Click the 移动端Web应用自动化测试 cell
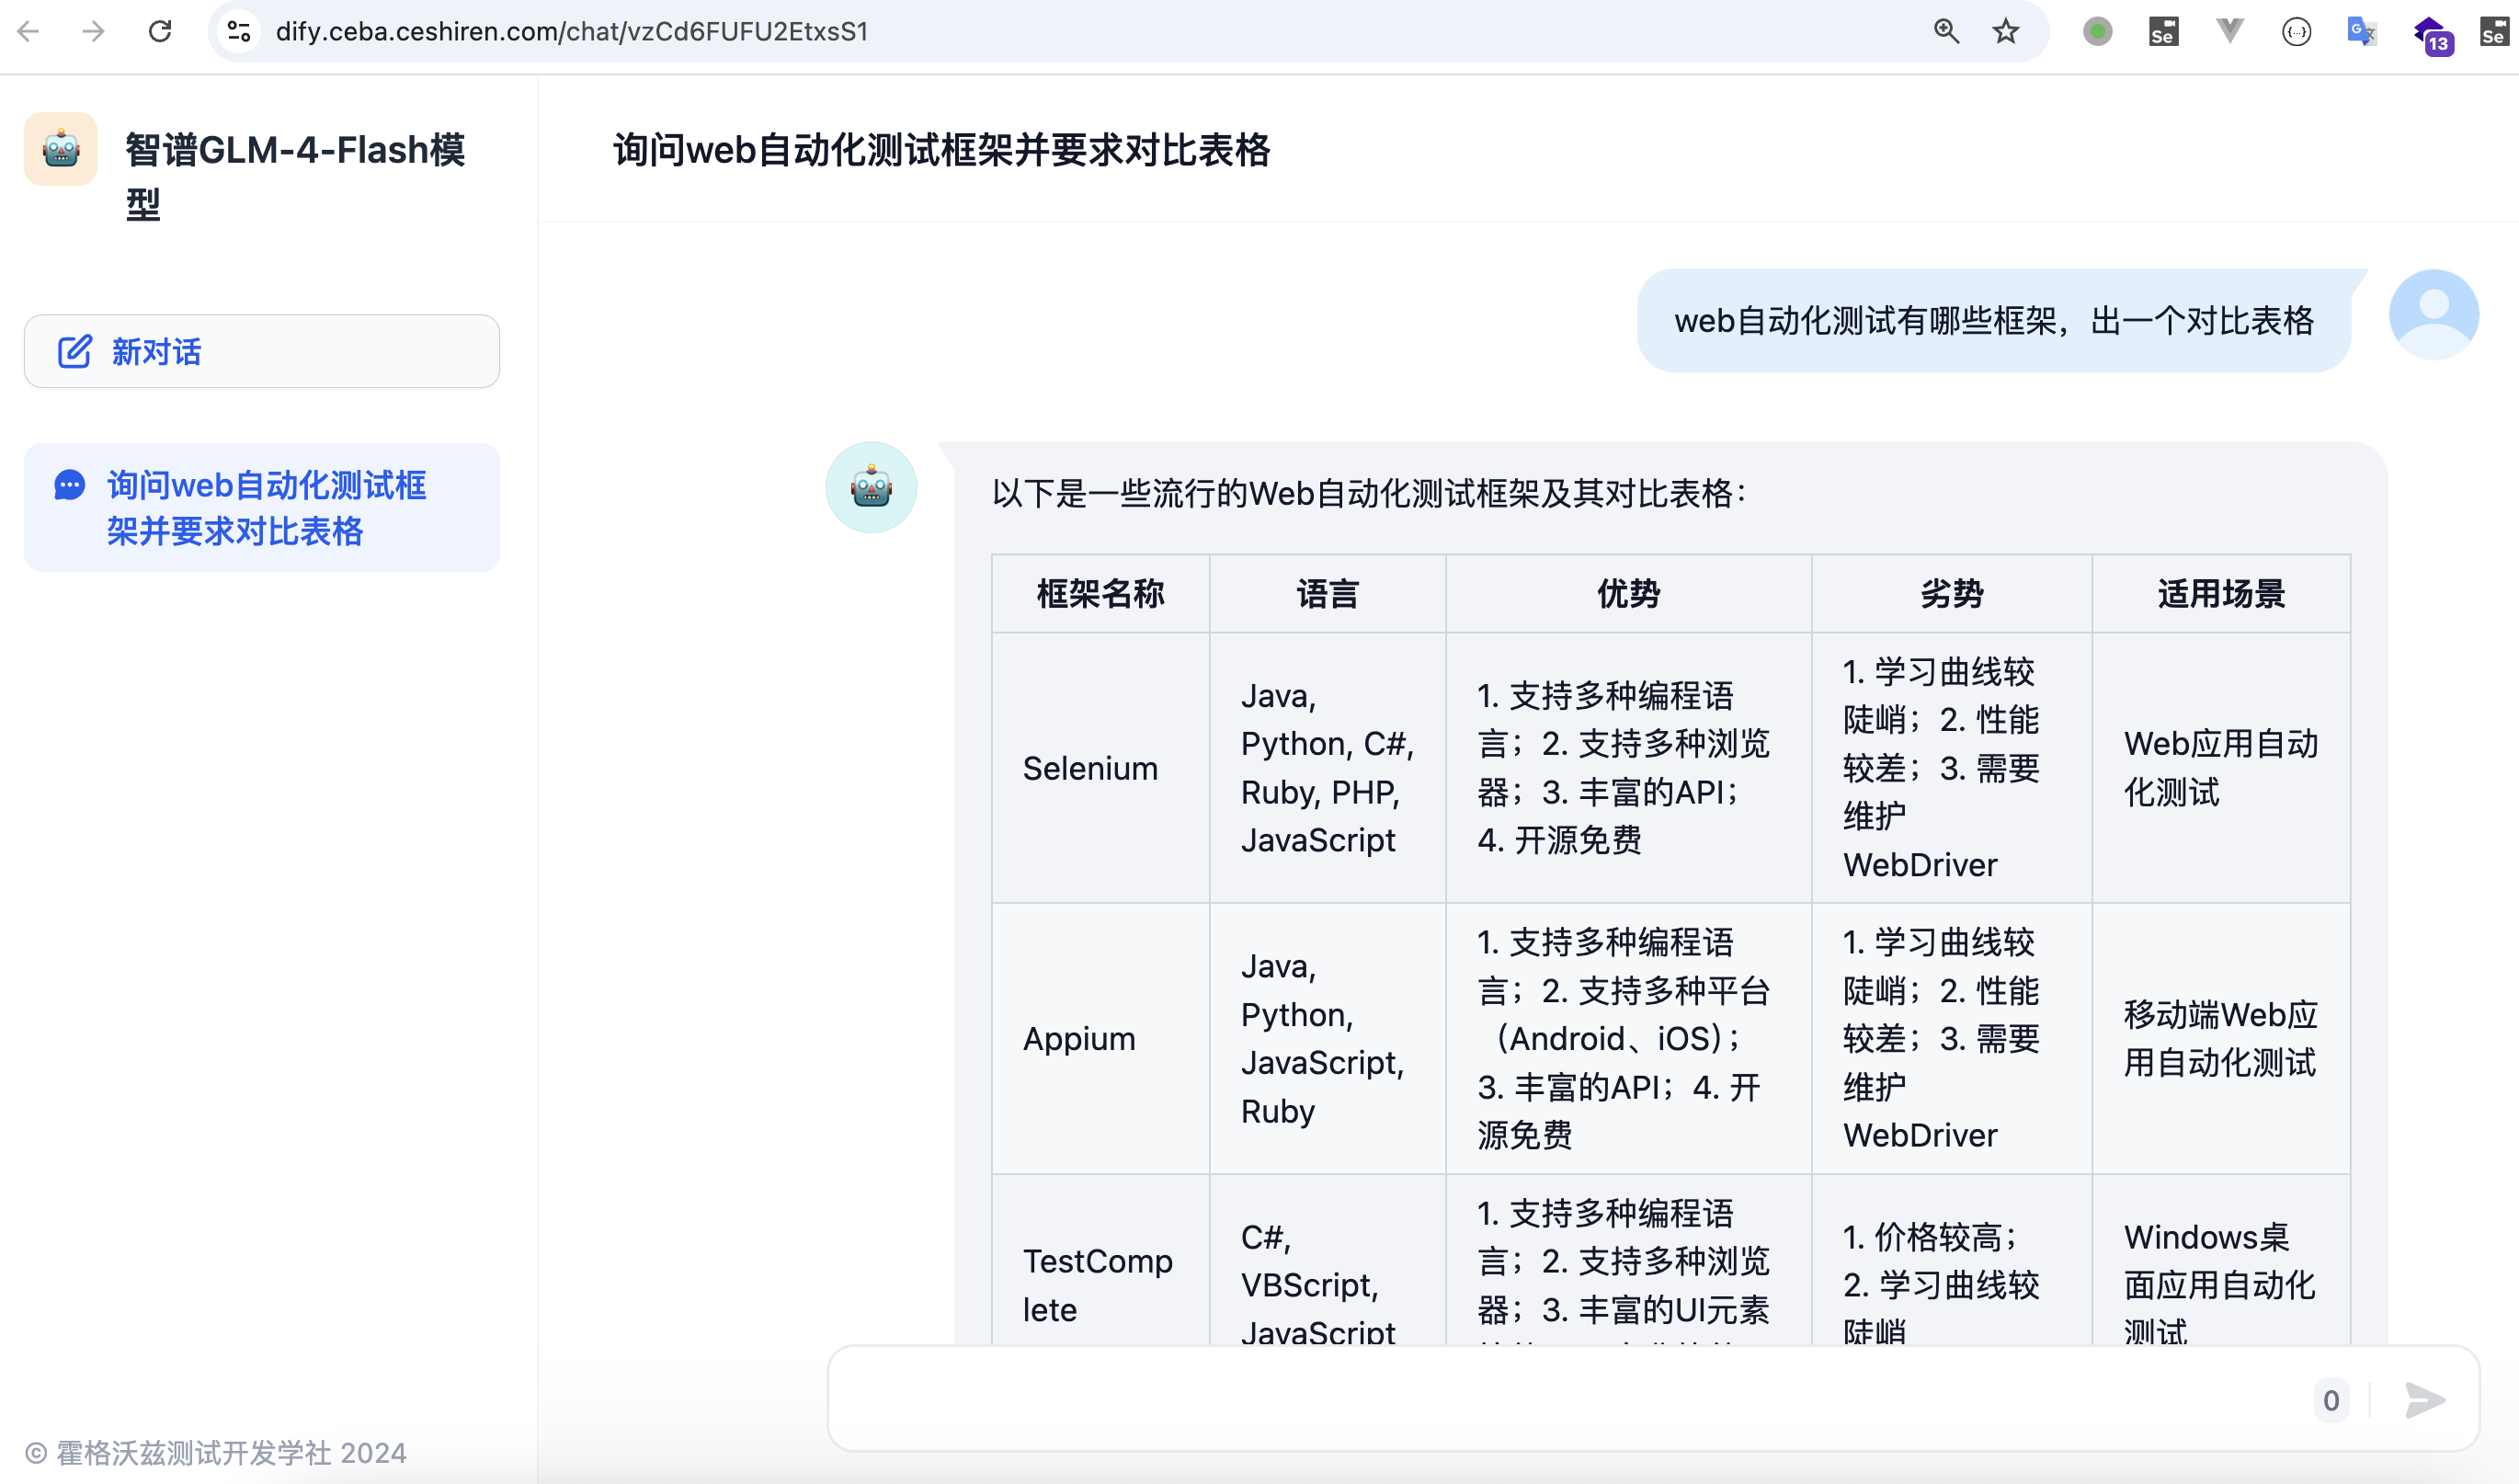This screenshot has width=2519, height=1484. pyautogui.click(x=2221, y=1039)
